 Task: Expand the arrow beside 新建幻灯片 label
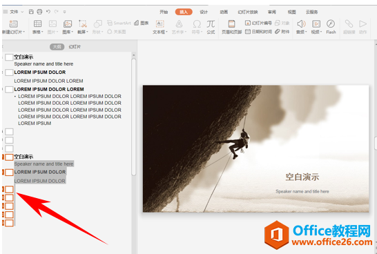pos(24,32)
